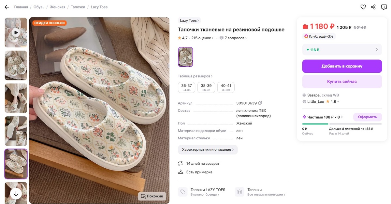Open Характеристики и описание section
This screenshot has height=204, width=391.
pyautogui.click(x=208, y=149)
